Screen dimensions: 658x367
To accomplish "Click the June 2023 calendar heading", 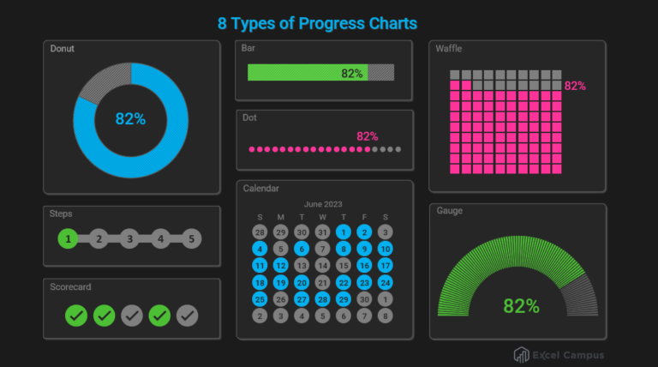I will click(x=324, y=204).
